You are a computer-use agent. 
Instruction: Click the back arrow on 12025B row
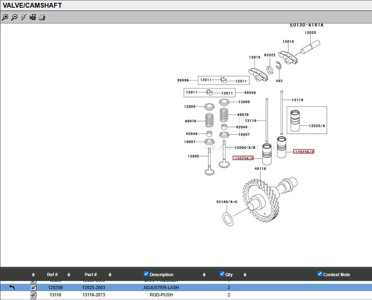pos(12,287)
